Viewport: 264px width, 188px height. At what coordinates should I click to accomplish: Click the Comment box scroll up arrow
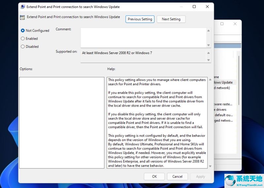pos(209,30)
